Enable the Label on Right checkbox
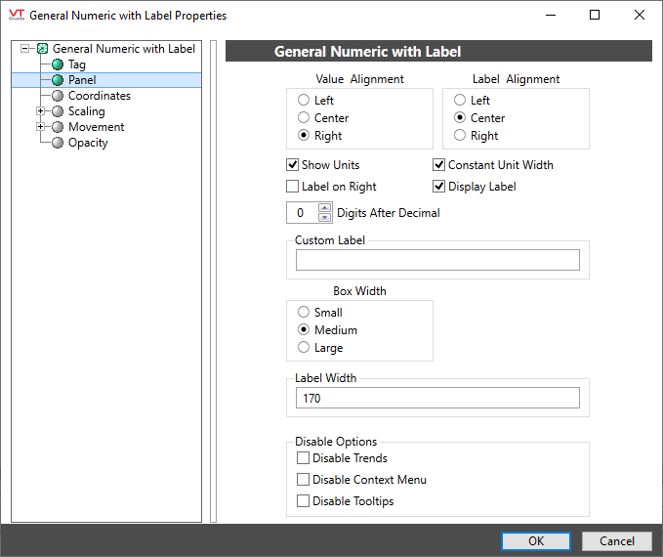 pyautogui.click(x=293, y=187)
